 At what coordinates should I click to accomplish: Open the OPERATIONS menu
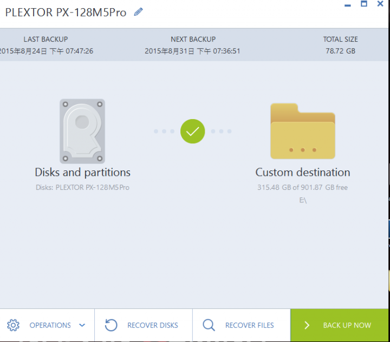(47, 325)
